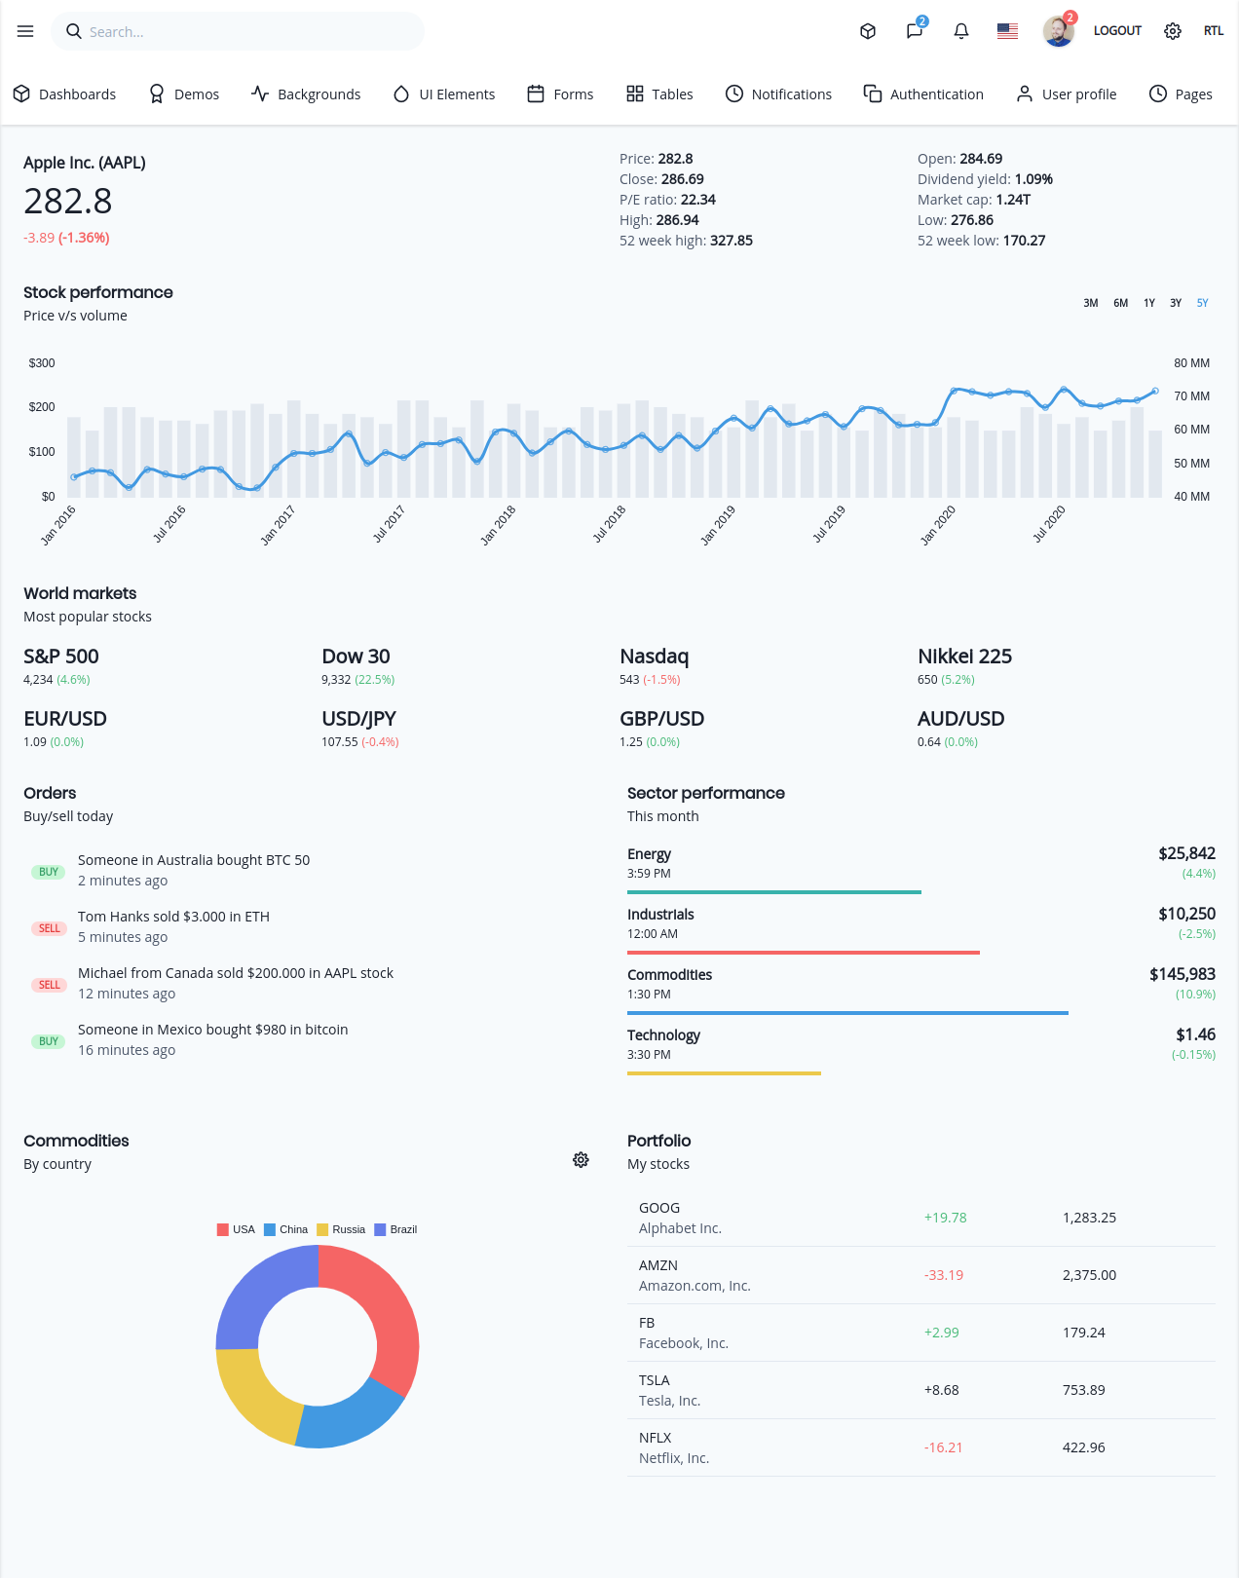The image size is (1239, 1578).
Task: Switch chart range to 1Y
Action: pos(1149,303)
